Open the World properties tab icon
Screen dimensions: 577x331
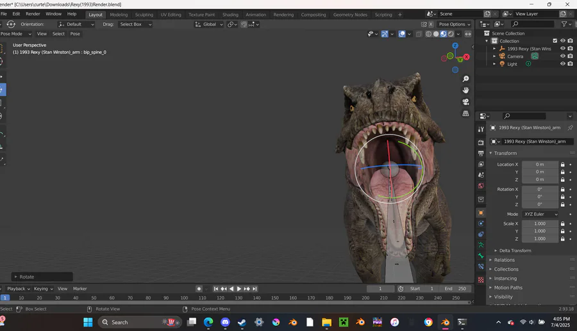pos(481,186)
